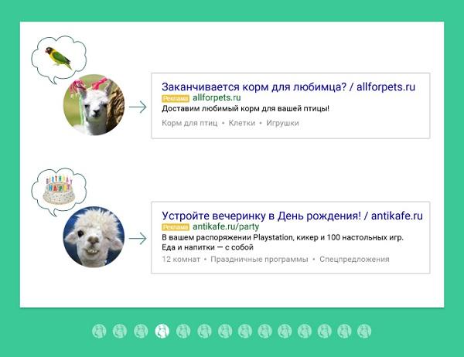Click the parrot thought bubble
The width and height of the screenshot is (464, 357).
pos(59,59)
